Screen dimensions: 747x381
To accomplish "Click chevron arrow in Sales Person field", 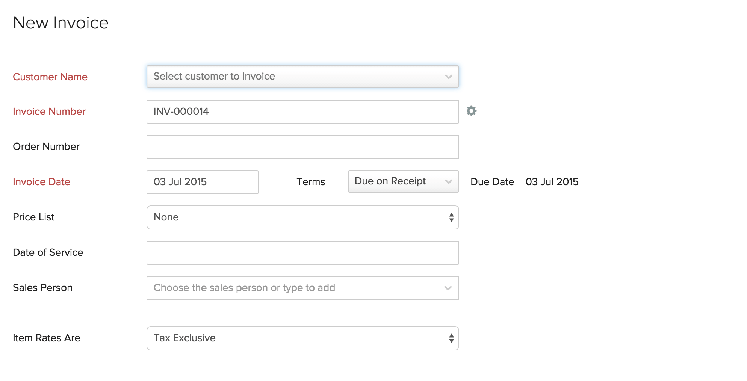I will (x=448, y=288).
